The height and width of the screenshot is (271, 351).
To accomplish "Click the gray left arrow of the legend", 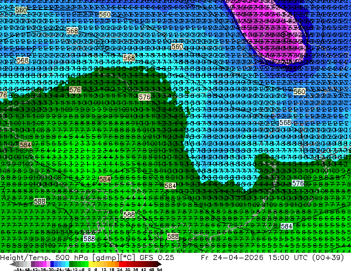I will [x=12, y=264].
